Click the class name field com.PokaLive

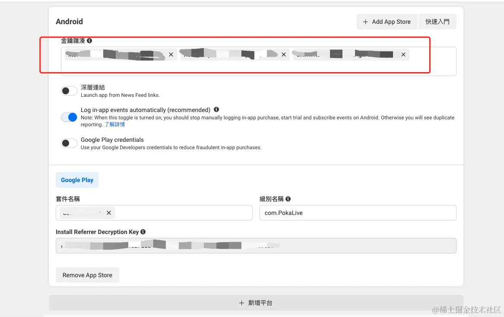point(358,213)
